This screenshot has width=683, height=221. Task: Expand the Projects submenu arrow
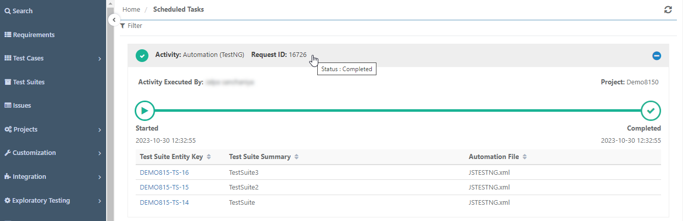click(99, 130)
